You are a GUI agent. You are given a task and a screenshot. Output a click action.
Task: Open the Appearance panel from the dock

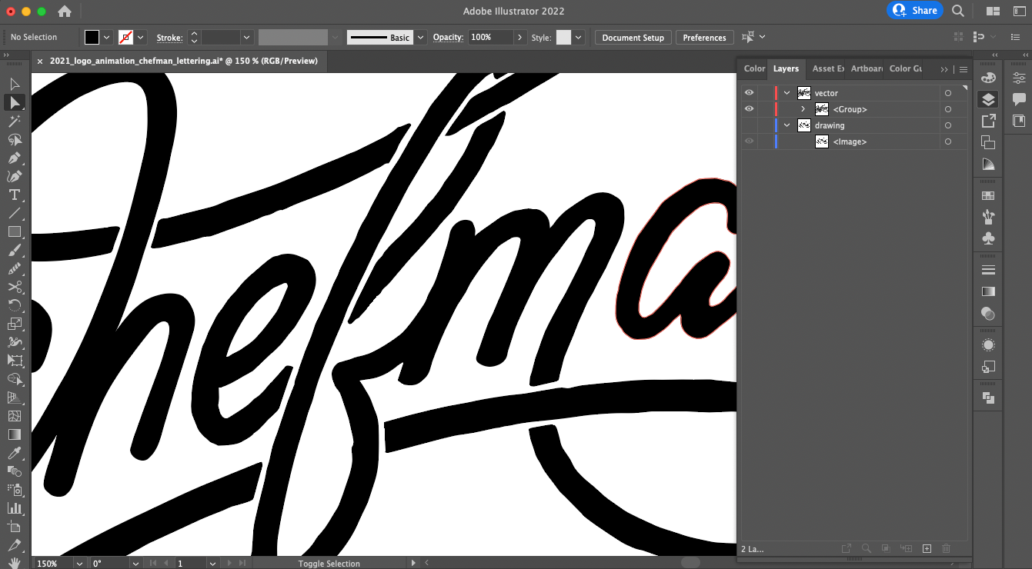pos(989,344)
